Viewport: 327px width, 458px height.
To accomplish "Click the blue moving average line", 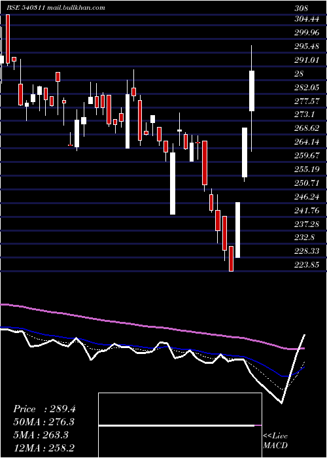I will point(152,347).
